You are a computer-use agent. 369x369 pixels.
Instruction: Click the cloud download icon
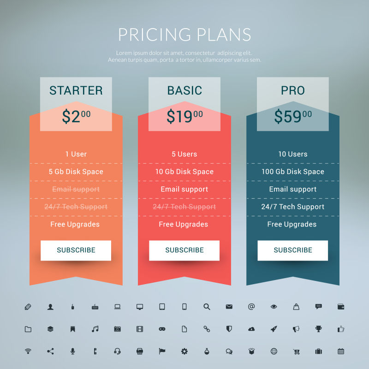pos(251,329)
